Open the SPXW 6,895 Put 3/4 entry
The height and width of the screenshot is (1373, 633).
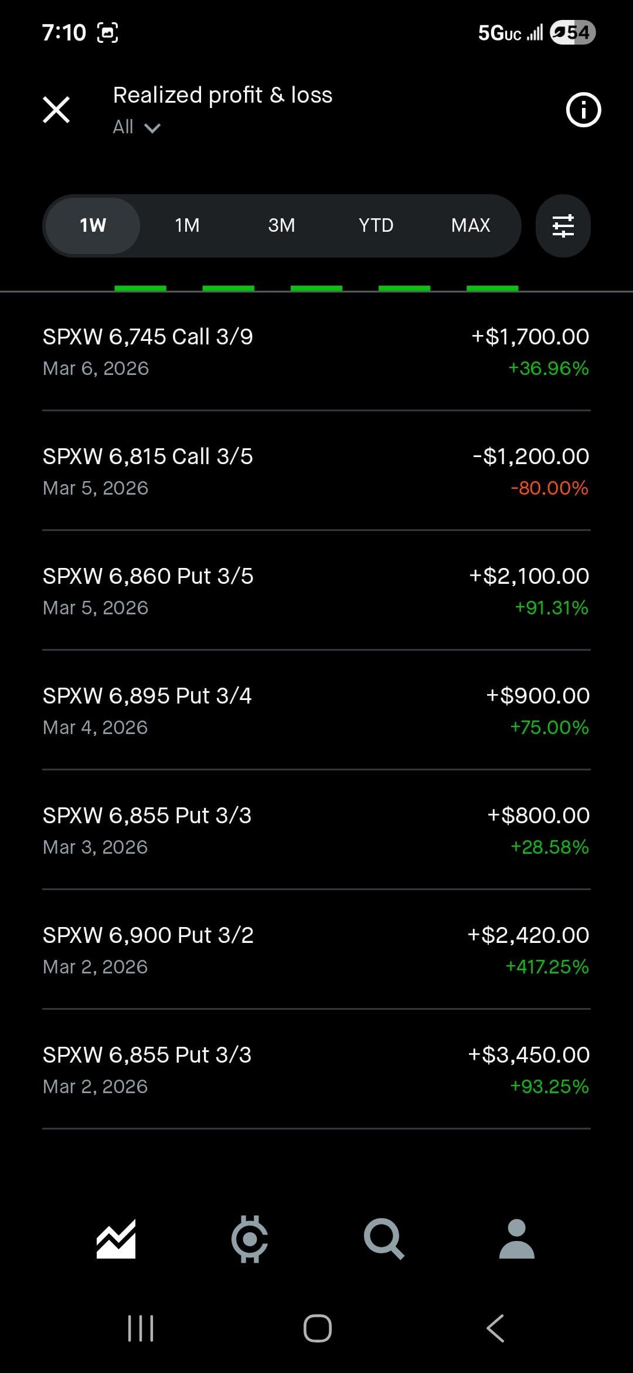(316, 711)
